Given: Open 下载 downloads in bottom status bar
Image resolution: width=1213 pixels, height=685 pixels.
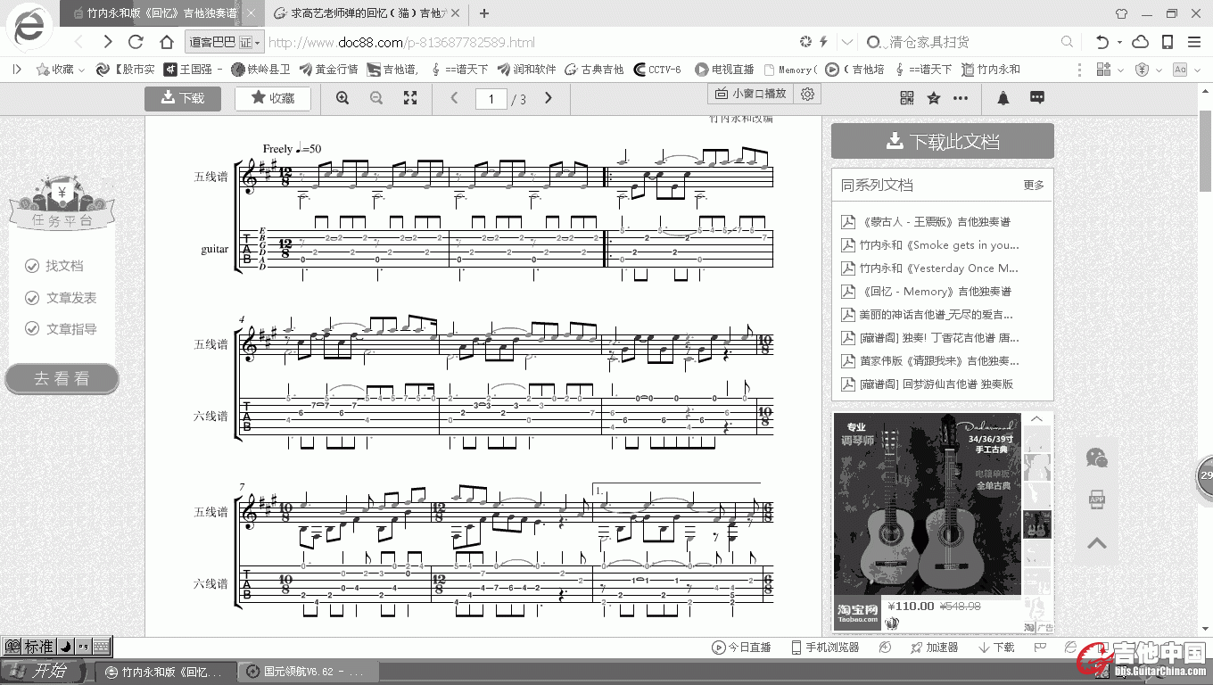Looking at the screenshot, I should 996,648.
